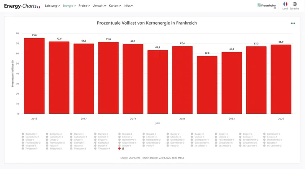The image size is (305, 169).
Task: Open the chart options three-dots menu
Action: pos(293,23)
